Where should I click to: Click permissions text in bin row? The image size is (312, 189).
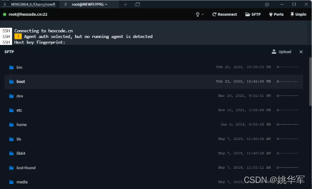tap(287, 67)
